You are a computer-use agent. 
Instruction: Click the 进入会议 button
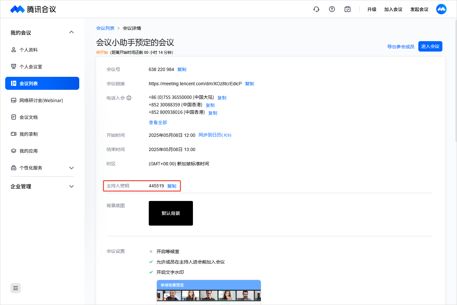[x=430, y=46]
